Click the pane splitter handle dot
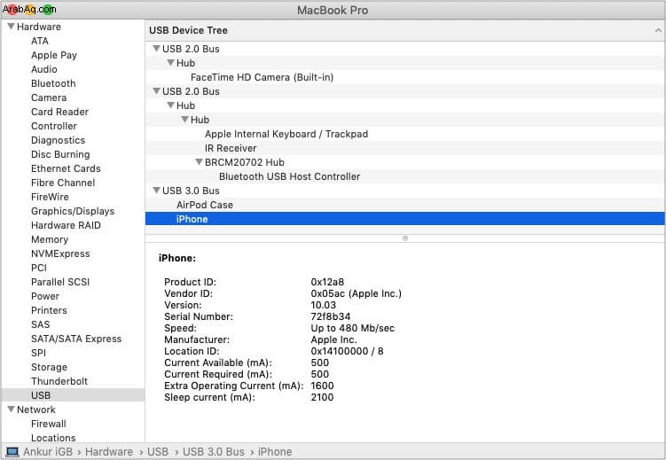The height and width of the screenshot is (460, 666). coord(404,238)
